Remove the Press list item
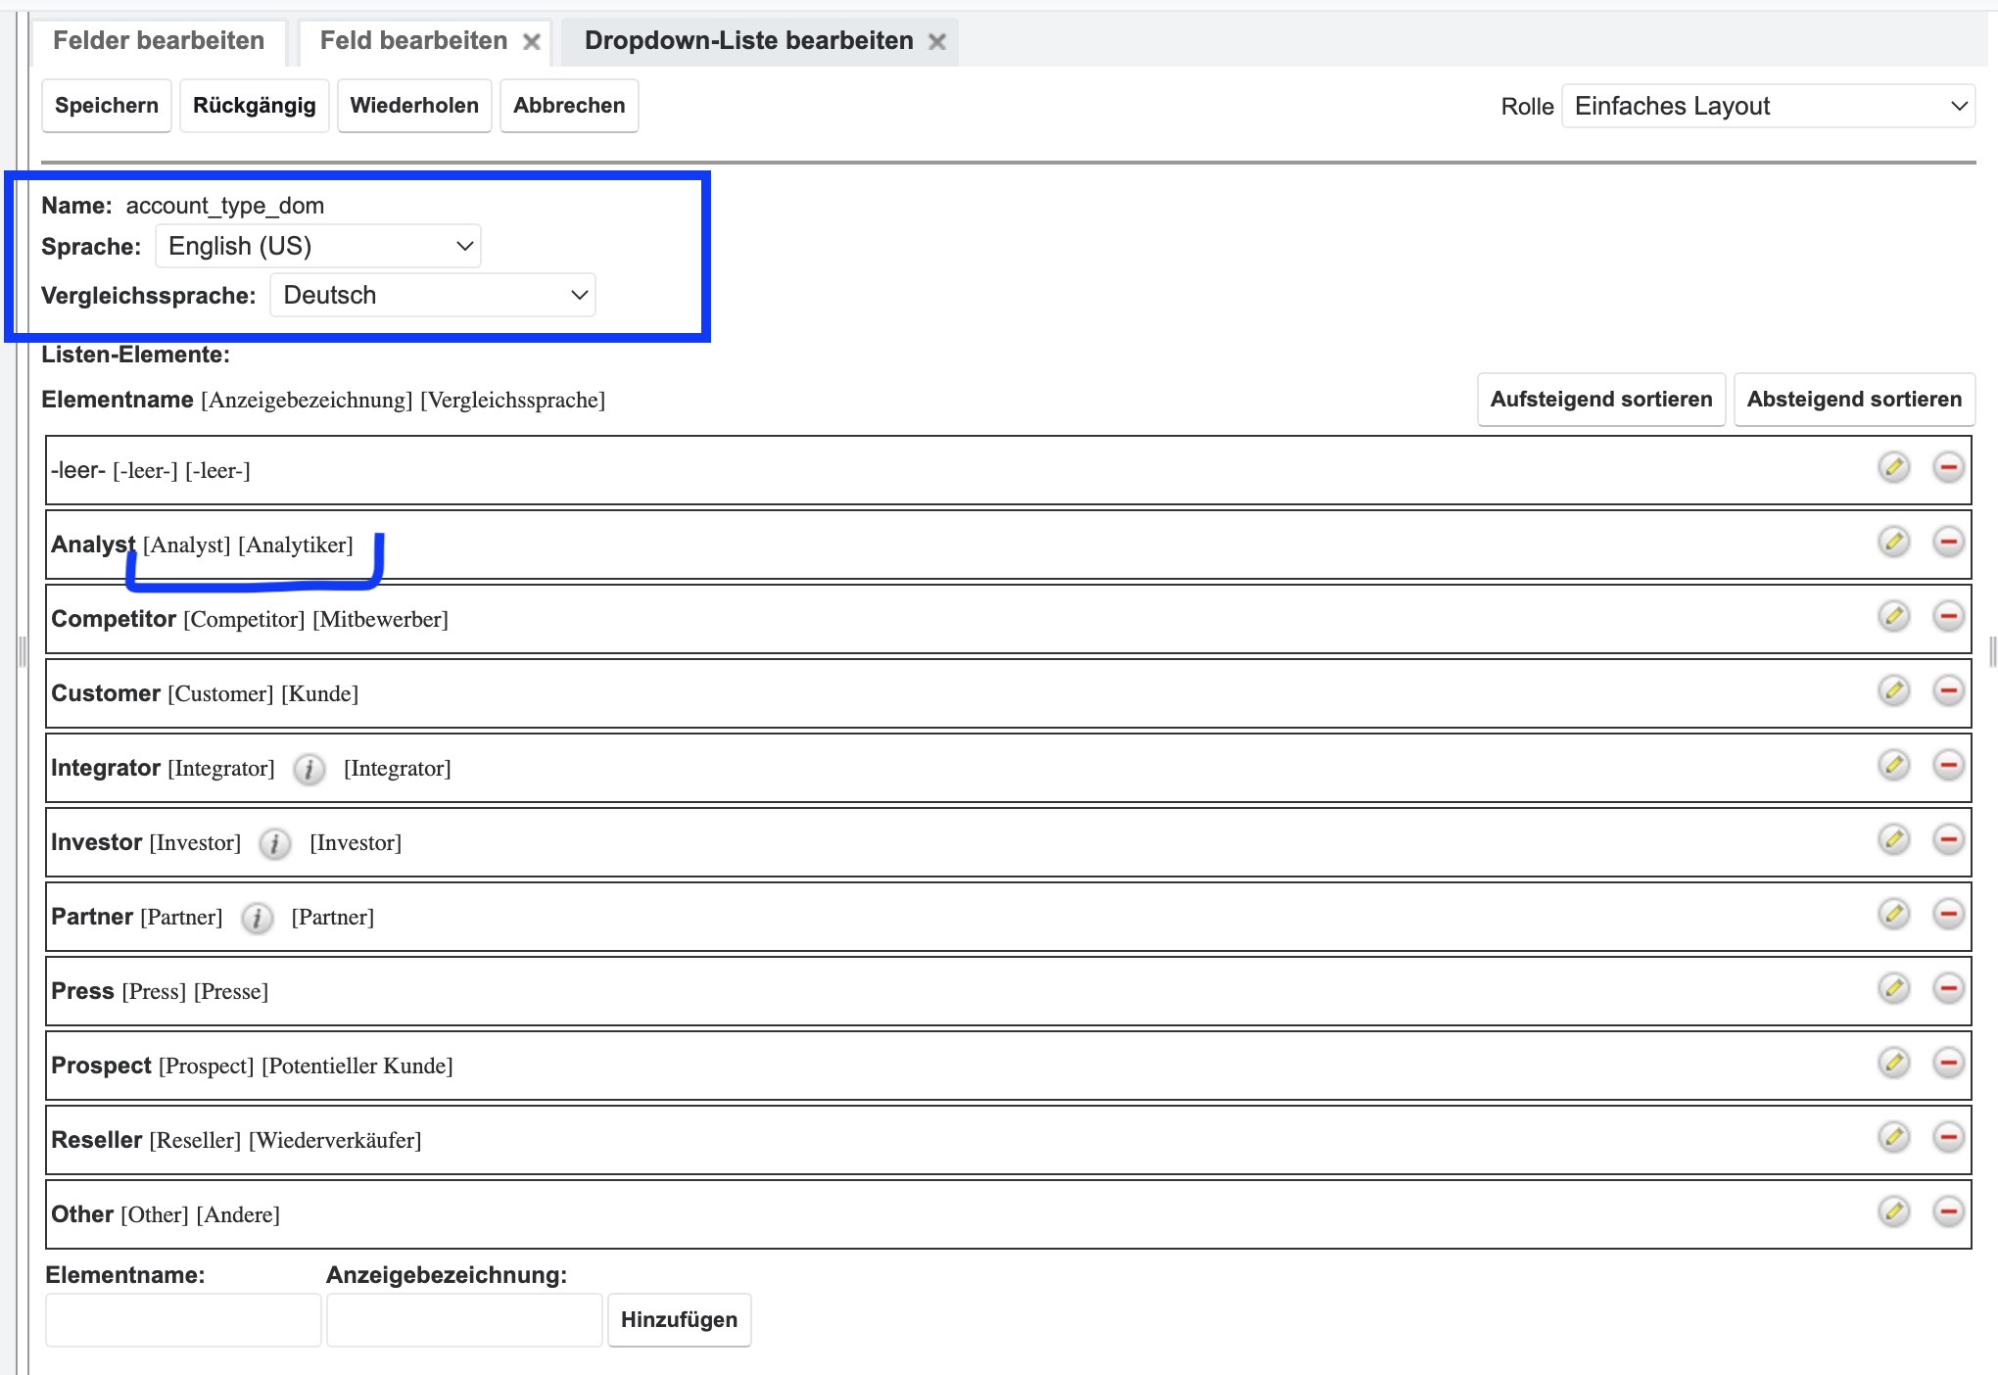The image size is (1998, 1375). point(1948,988)
